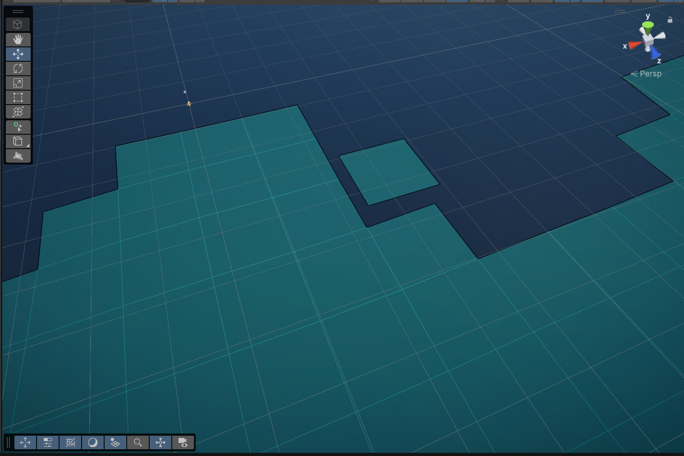This screenshot has height=456, width=684.
Task: Activate the Move tool in tools overlay
Action: 18,54
